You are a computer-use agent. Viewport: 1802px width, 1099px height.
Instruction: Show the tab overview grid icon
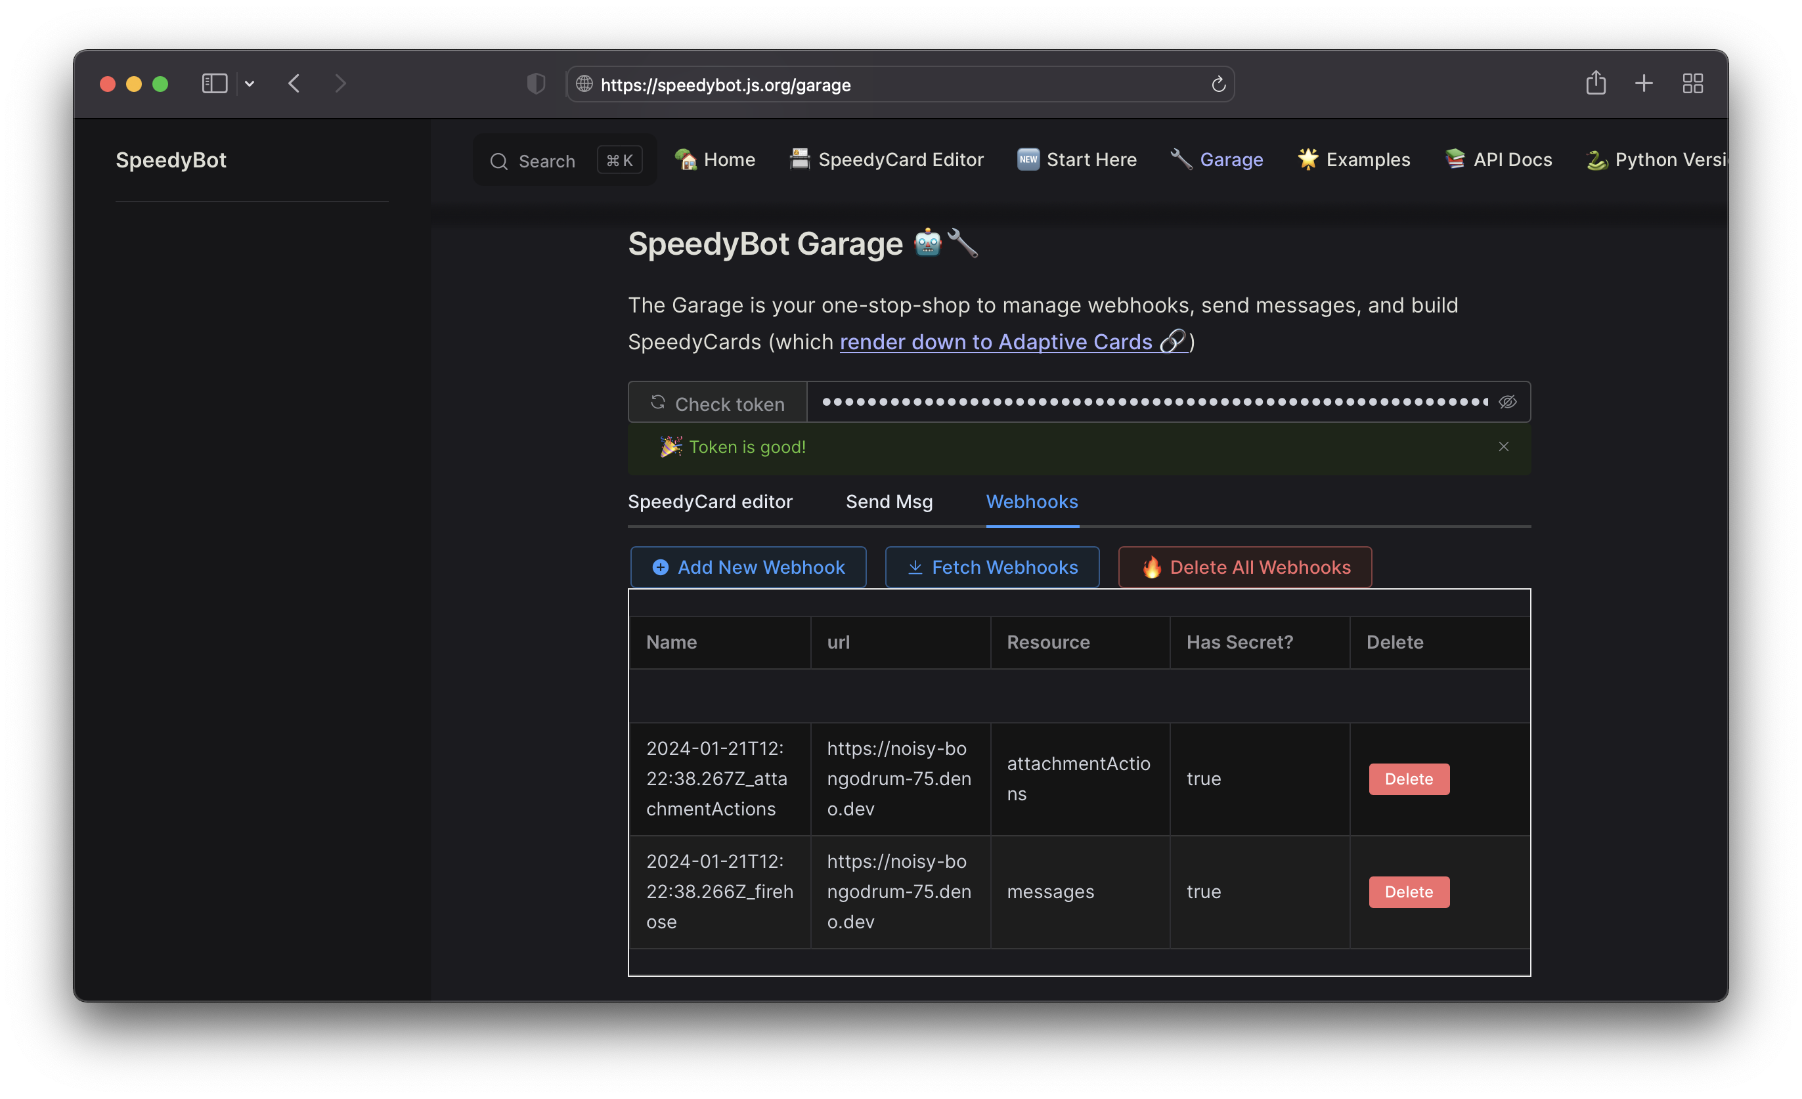click(1692, 83)
